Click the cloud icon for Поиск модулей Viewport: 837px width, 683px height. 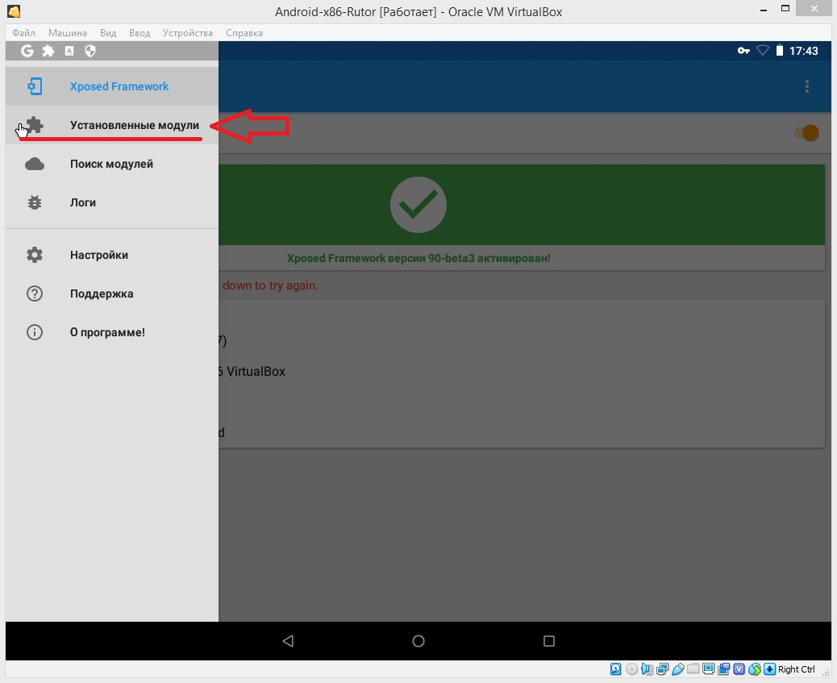click(x=35, y=165)
